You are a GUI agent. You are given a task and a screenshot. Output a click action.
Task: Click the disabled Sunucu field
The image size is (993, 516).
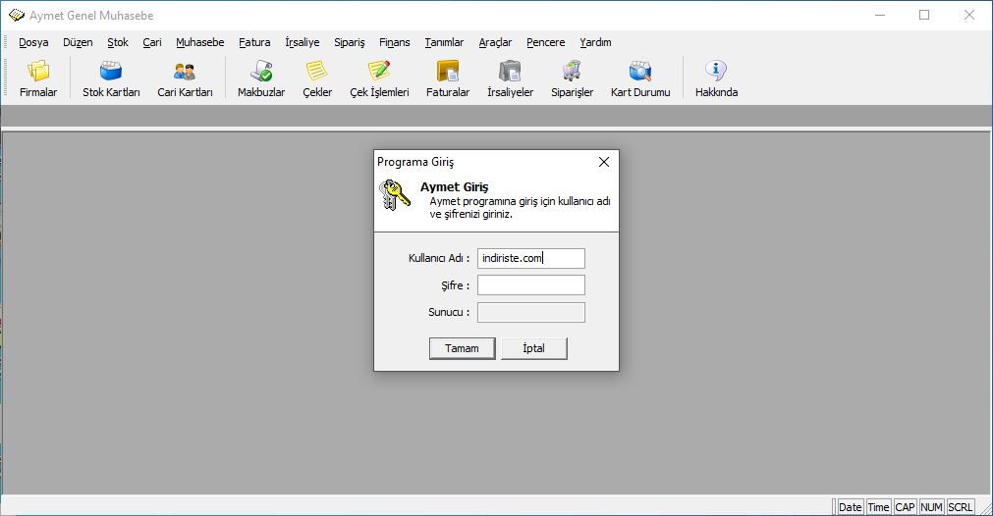530,312
